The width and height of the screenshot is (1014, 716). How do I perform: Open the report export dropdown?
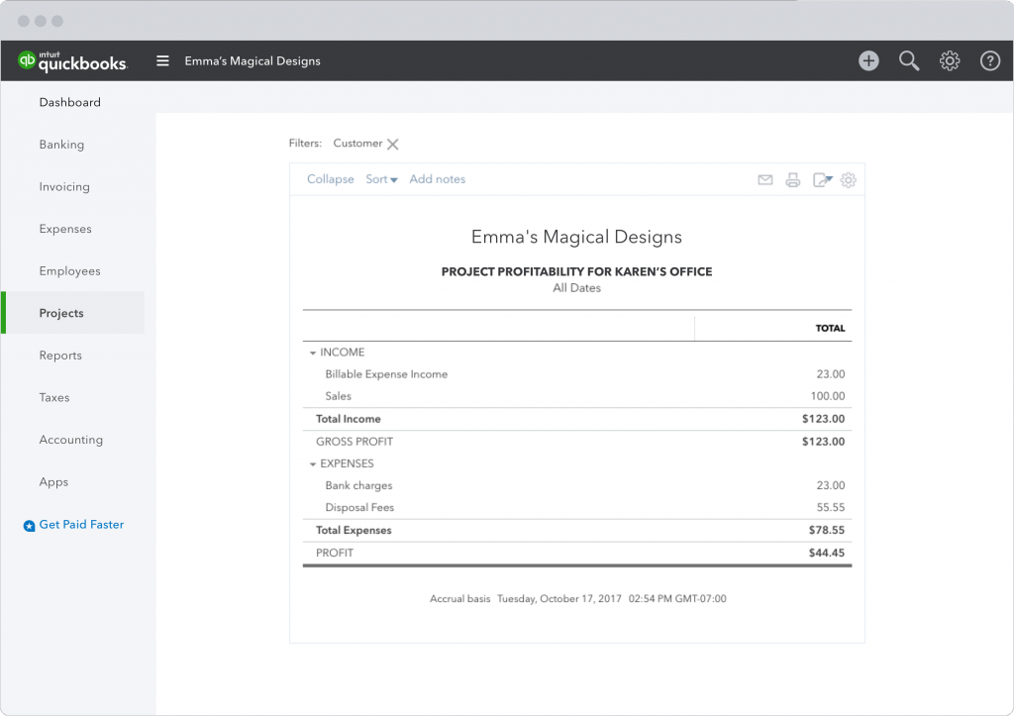click(822, 180)
